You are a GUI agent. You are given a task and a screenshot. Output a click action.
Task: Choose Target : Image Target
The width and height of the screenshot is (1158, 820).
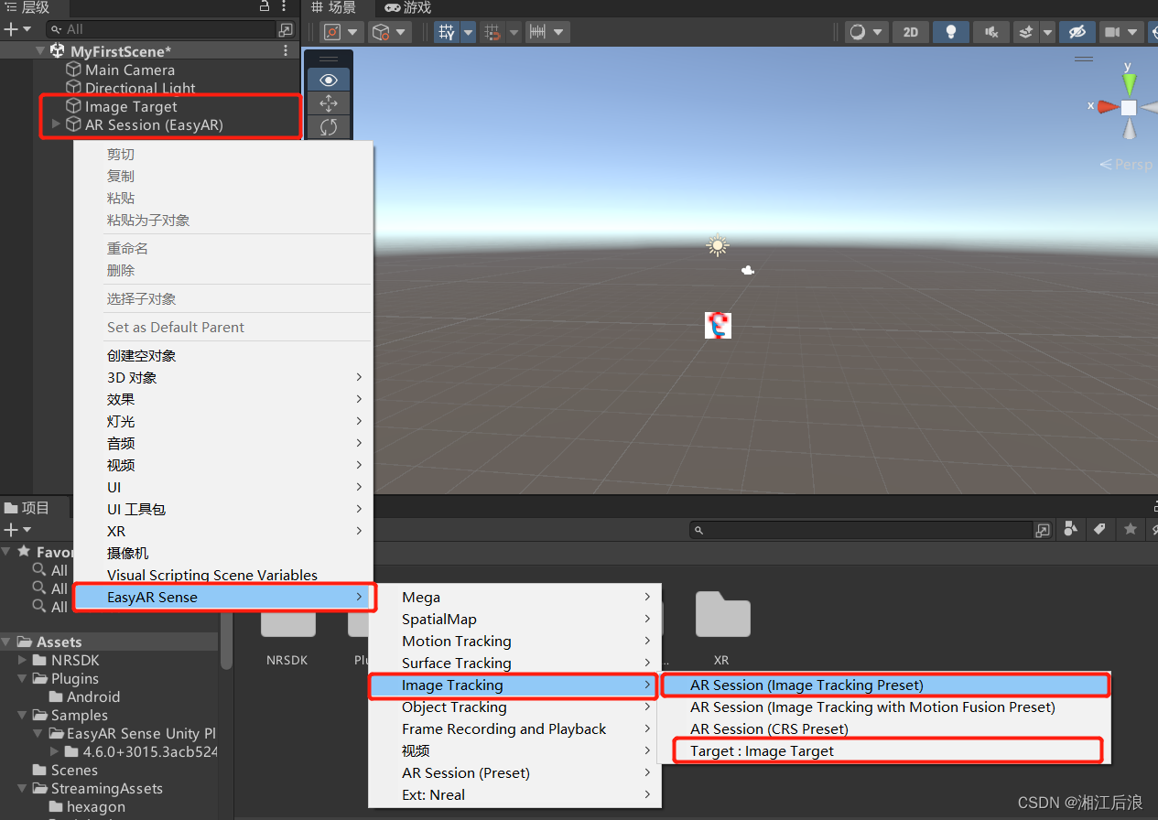884,750
